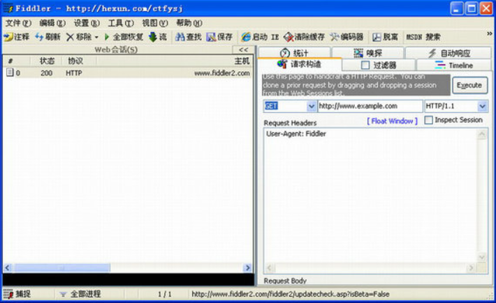Toggle 捕捉 capturing in the status bar
This screenshot has height=303, width=496.
[x=8, y=294]
